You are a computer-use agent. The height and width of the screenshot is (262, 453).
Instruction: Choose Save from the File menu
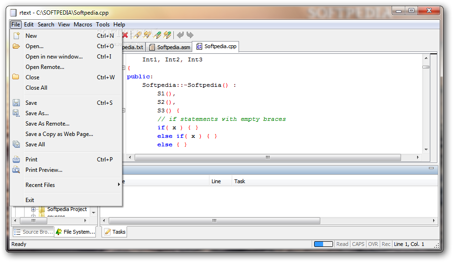[x=66, y=103]
